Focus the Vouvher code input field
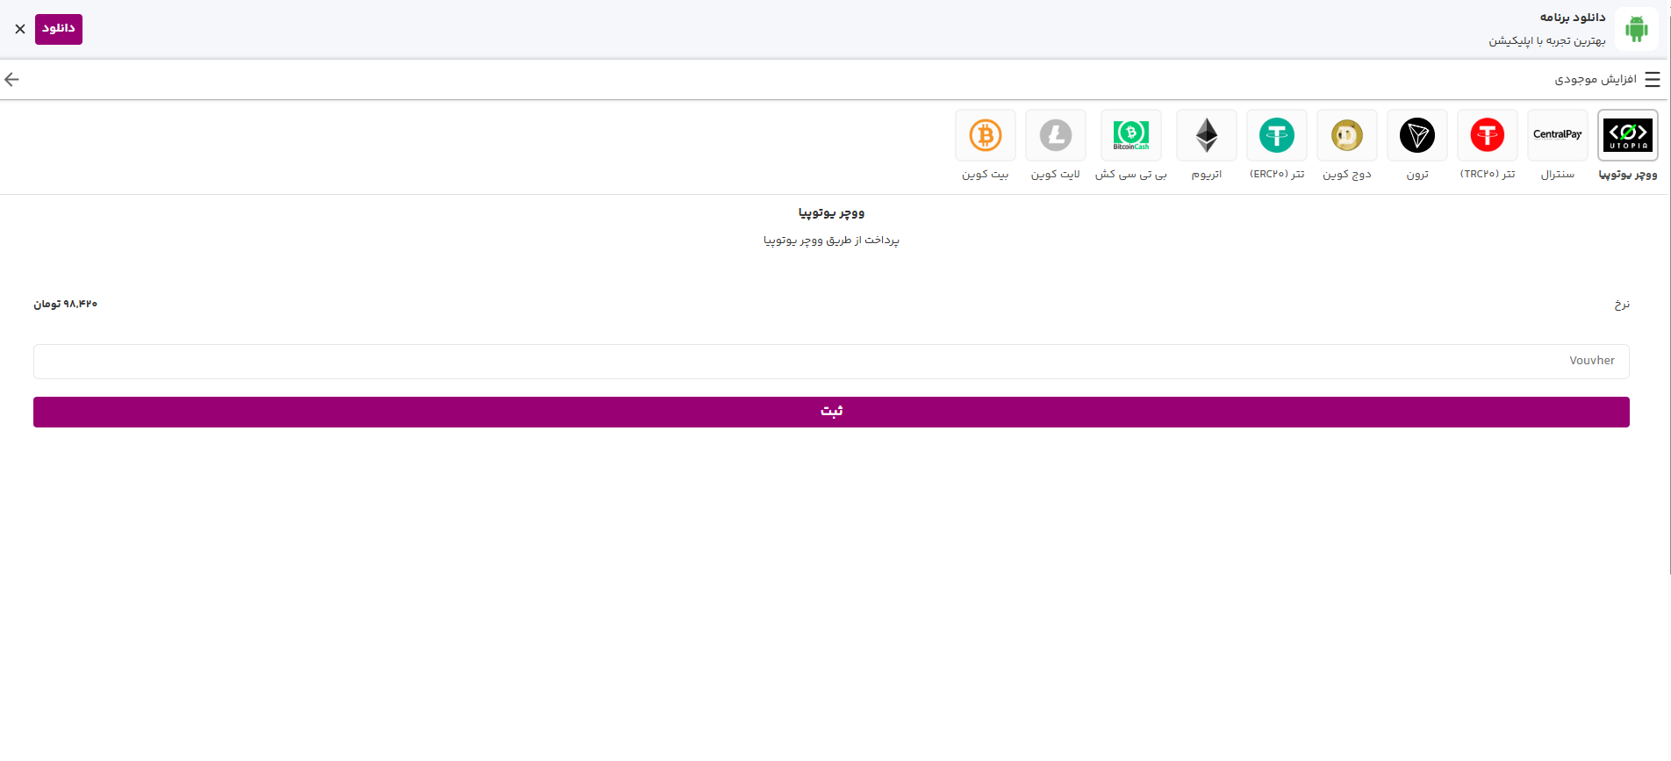 830,362
